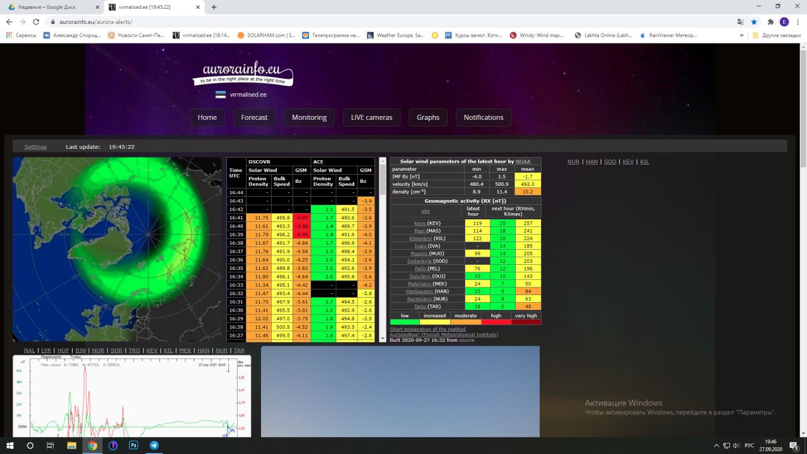Go back using the browser back arrow
Image resolution: width=807 pixels, height=454 pixels.
pos(9,21)
